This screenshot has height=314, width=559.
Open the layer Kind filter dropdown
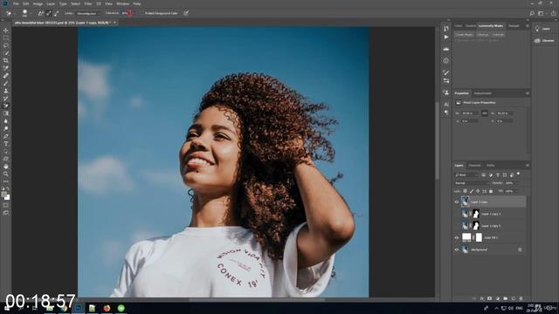coord(466,174)
